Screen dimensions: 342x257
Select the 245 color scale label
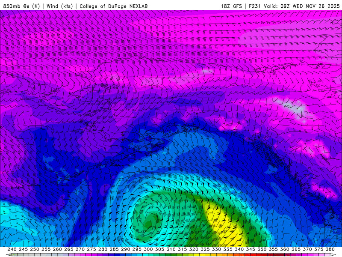[x=23, y=249]
